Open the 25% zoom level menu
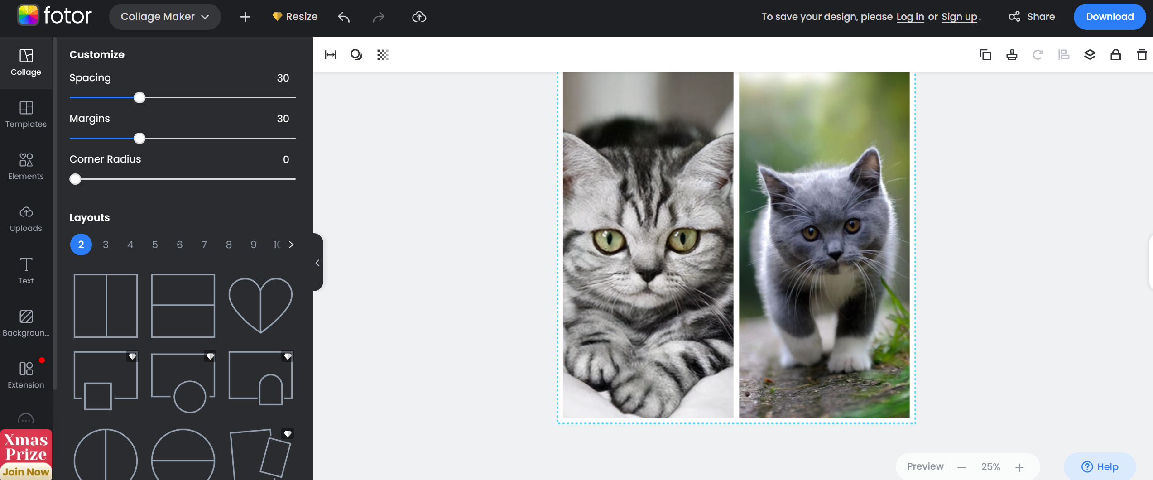This screenshot has height=480, width=1153. pyautogui.click(x=990, y=467)
